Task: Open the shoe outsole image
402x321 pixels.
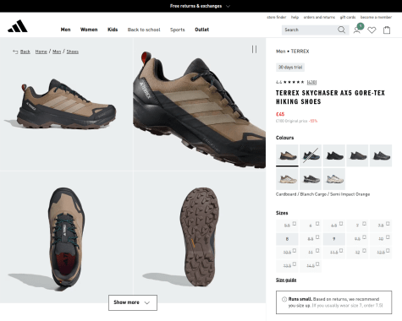Action: pos(200,237)
